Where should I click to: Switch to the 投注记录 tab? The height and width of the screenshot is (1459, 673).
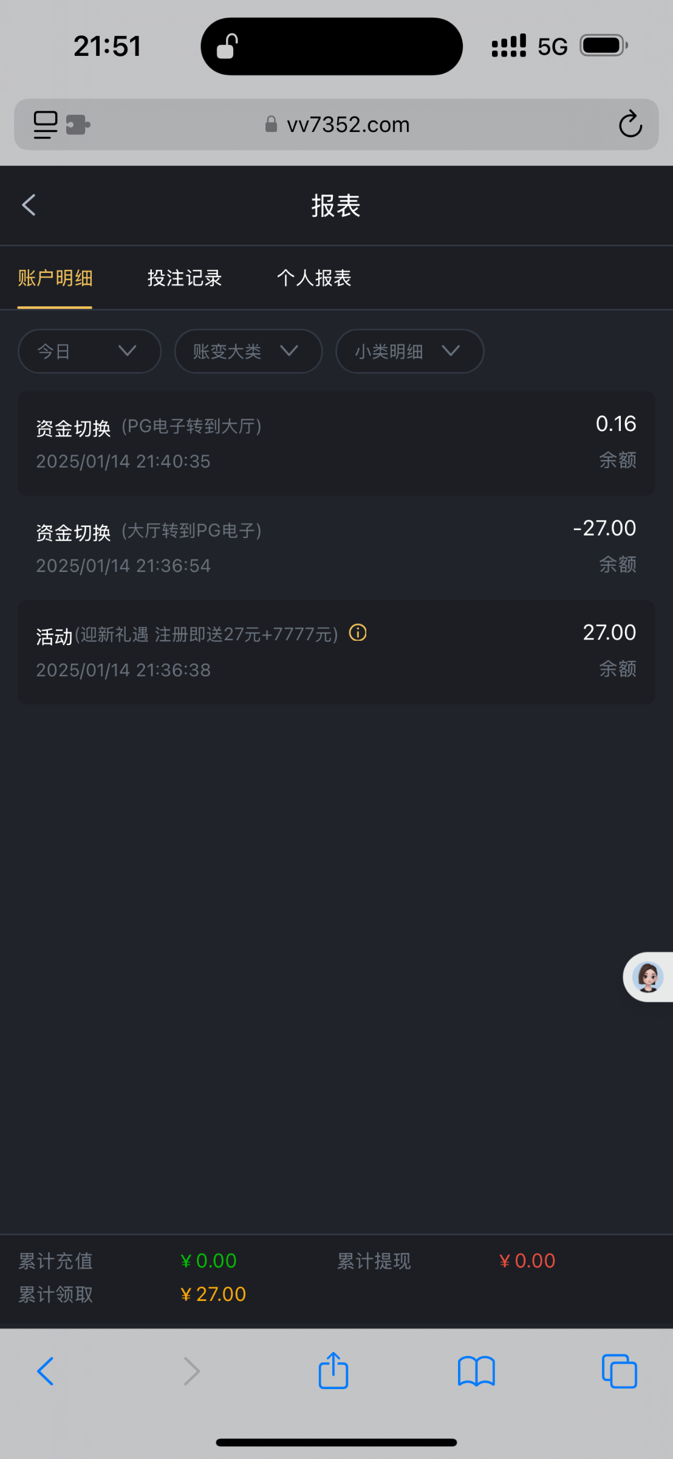(185, 278)
